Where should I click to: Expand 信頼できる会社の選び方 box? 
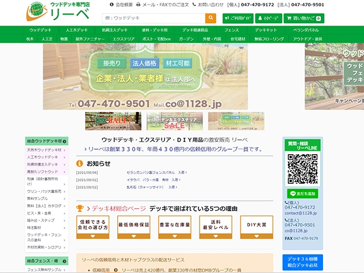pyautogui.click(x=92, y=227)
